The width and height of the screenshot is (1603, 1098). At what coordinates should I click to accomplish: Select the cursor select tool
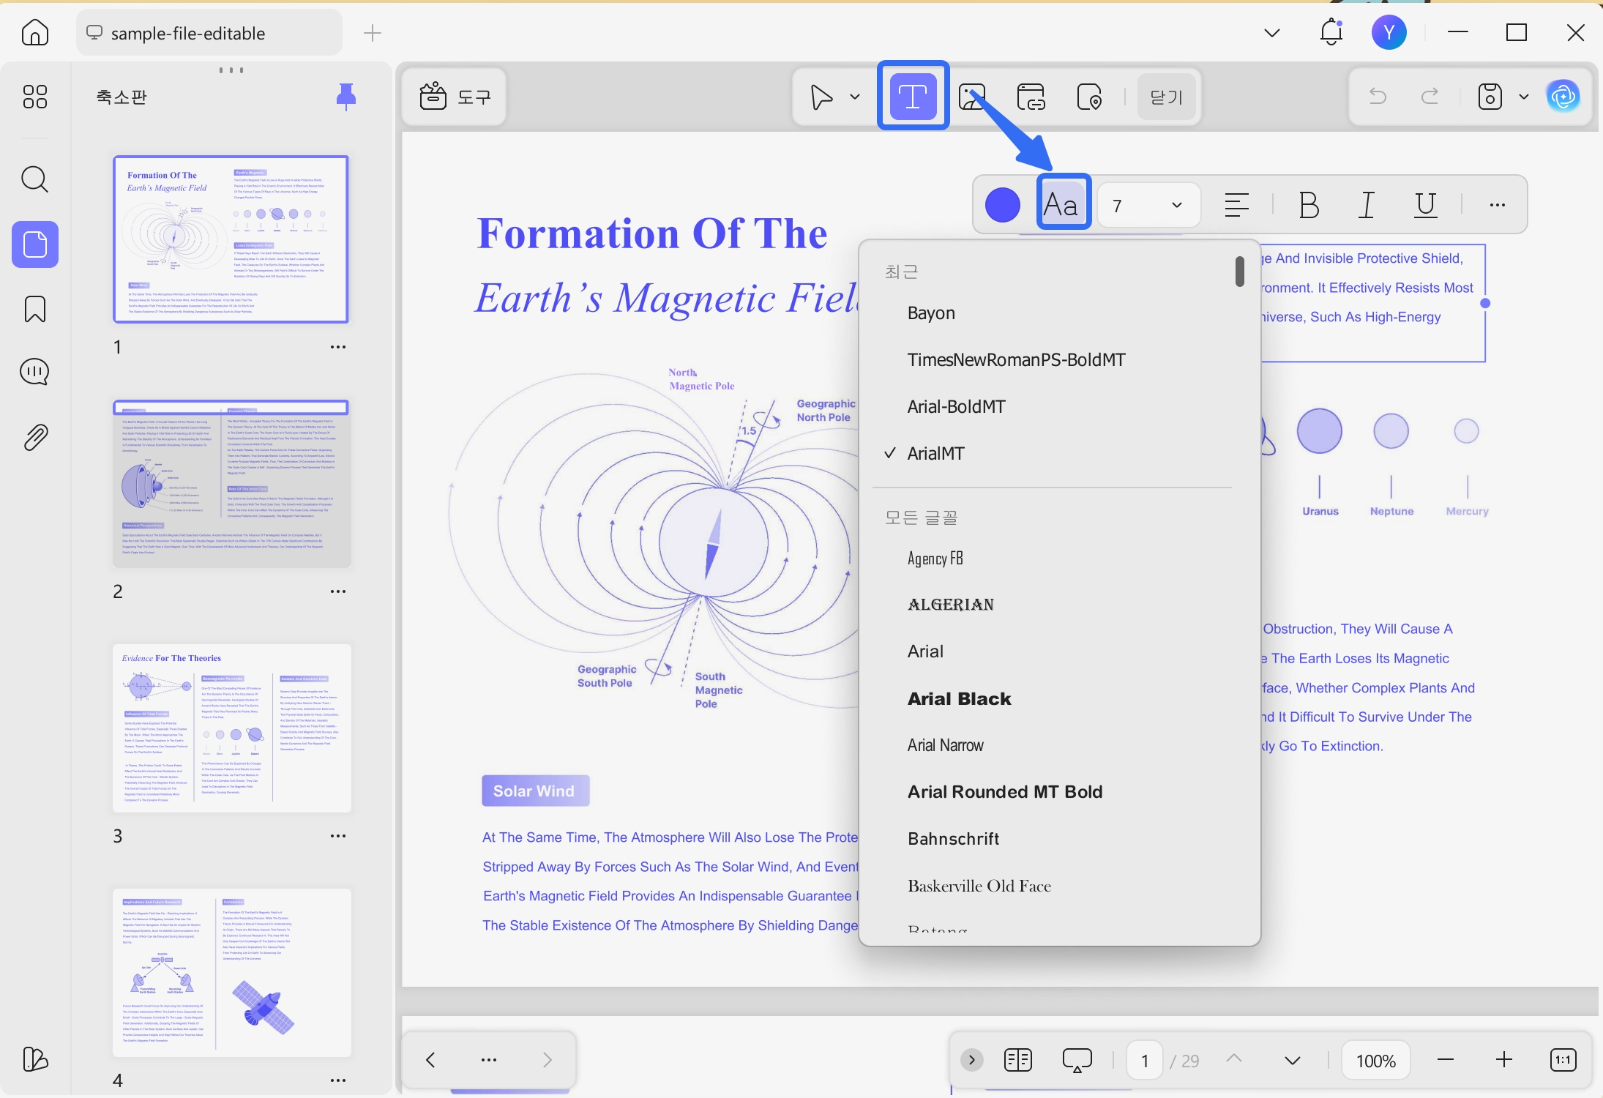tap(821, 97)
